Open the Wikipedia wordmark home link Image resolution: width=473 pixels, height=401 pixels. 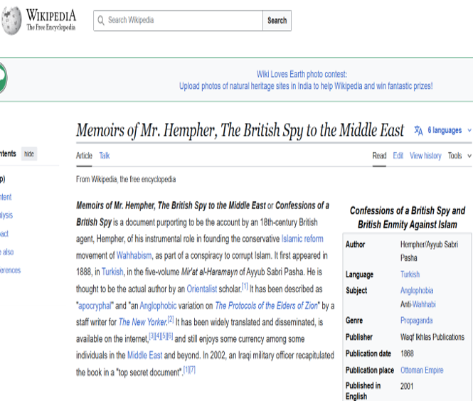point(51,20)
